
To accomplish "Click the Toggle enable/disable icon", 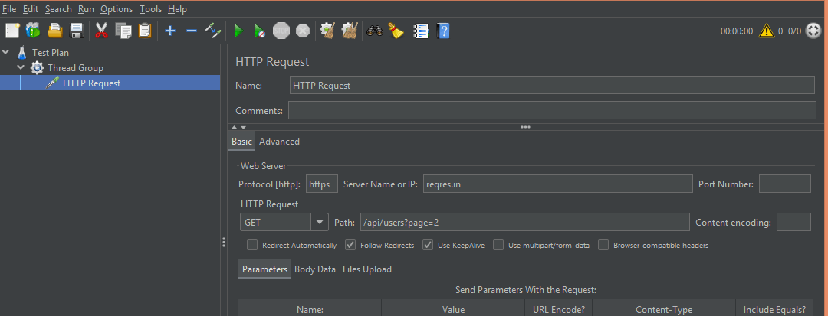I will click(x=212, y=31).
